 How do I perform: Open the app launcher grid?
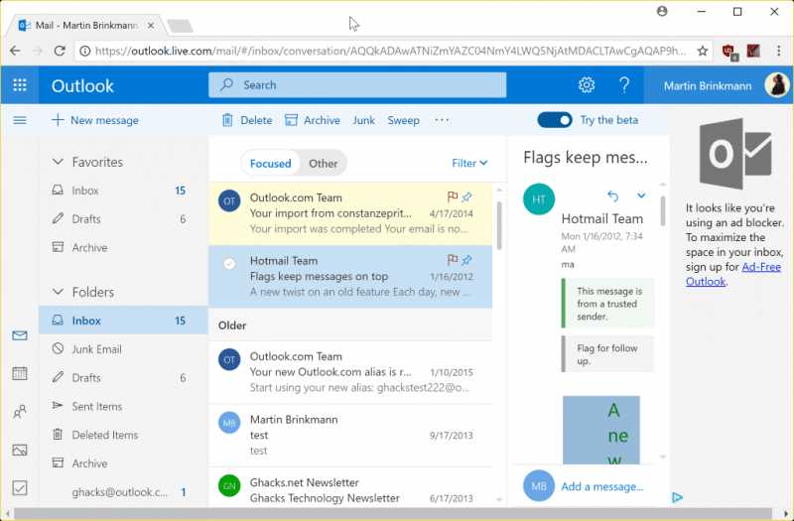click(20, 85)
